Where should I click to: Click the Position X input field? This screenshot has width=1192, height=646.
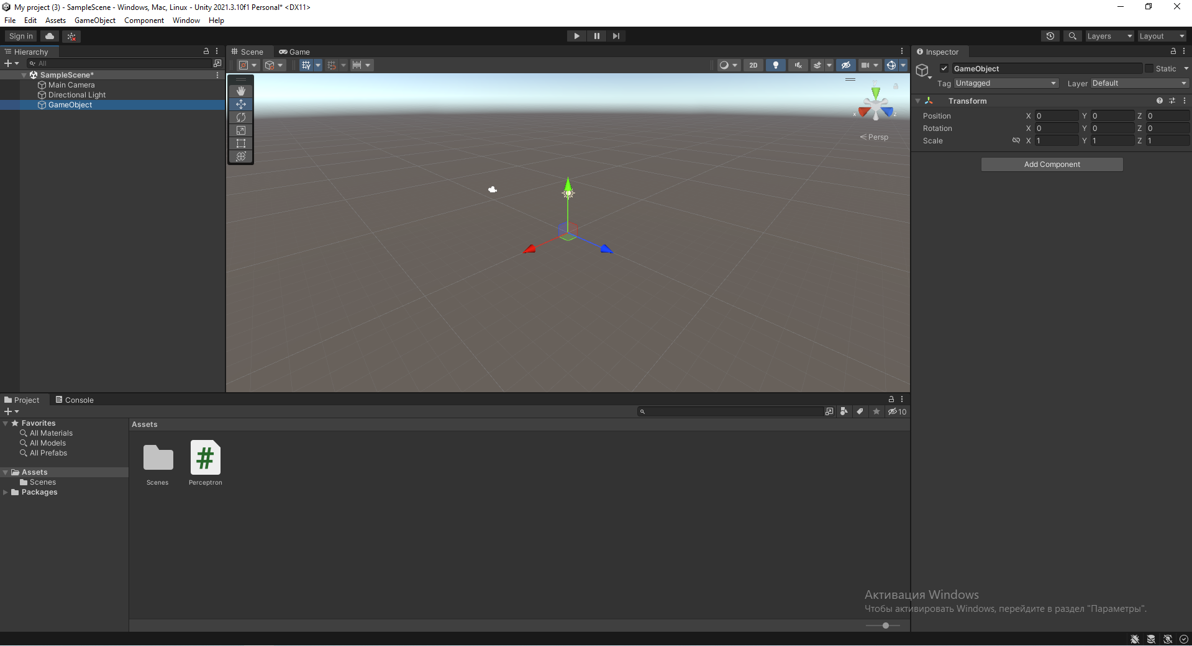coord(1056,116)
